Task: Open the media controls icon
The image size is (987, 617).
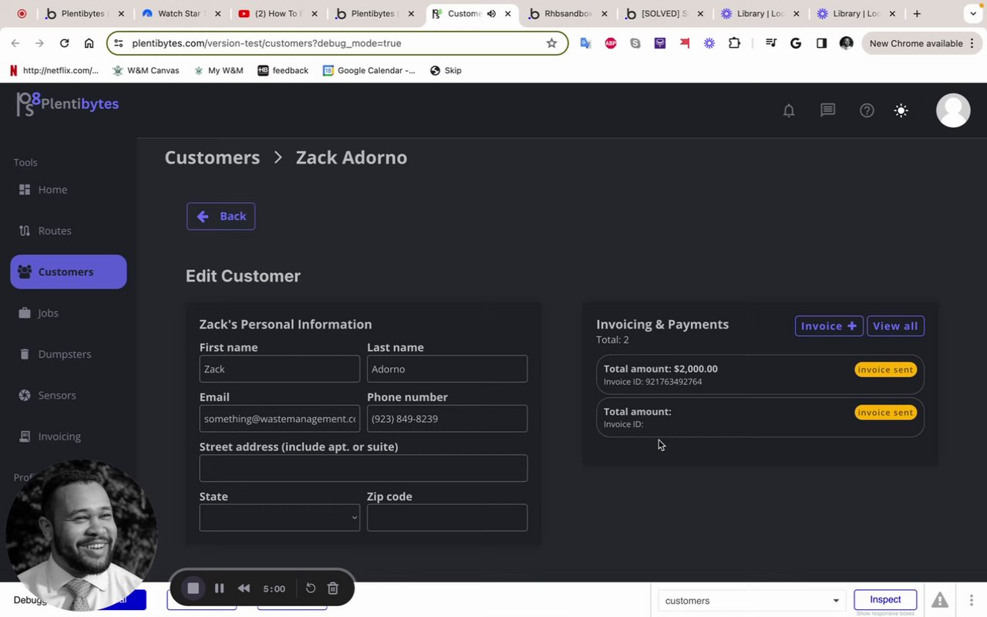Action: click(x=771, y=43)
